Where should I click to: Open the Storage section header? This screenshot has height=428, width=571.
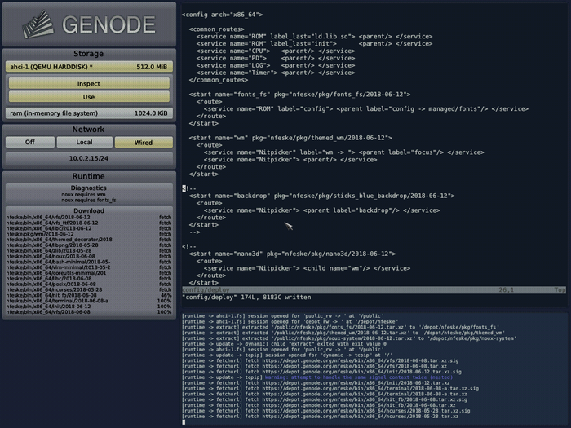89,54
